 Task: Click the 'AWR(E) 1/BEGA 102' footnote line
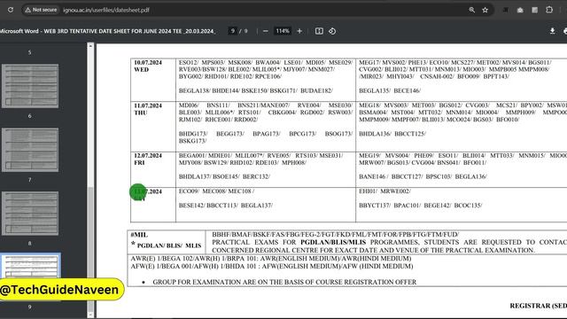point(271,259)
